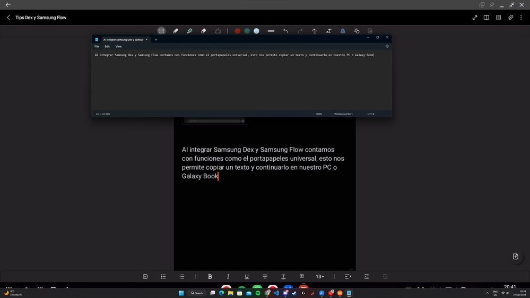The width and height of the screenshot is (530, 298).
Task: Select the Lasso selection tool
Action: coord(218,31)
